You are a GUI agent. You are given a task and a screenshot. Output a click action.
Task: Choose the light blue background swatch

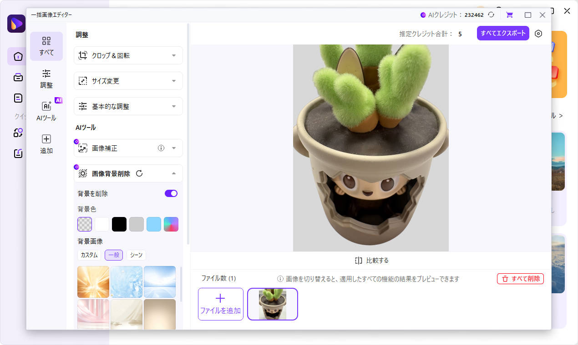(154, 224)
